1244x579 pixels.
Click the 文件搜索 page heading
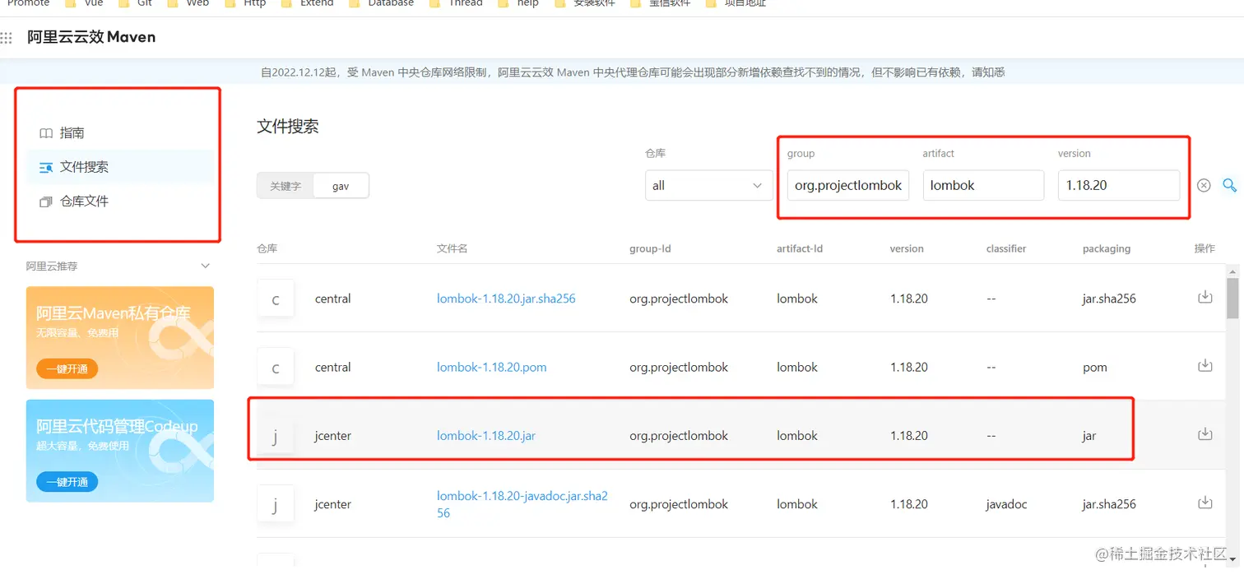[287, 126]
